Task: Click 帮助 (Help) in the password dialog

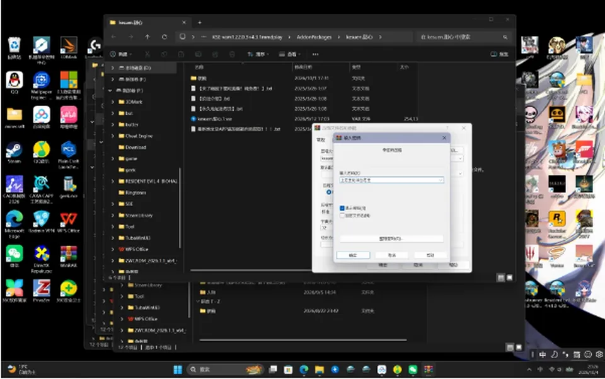Action: 430,255
